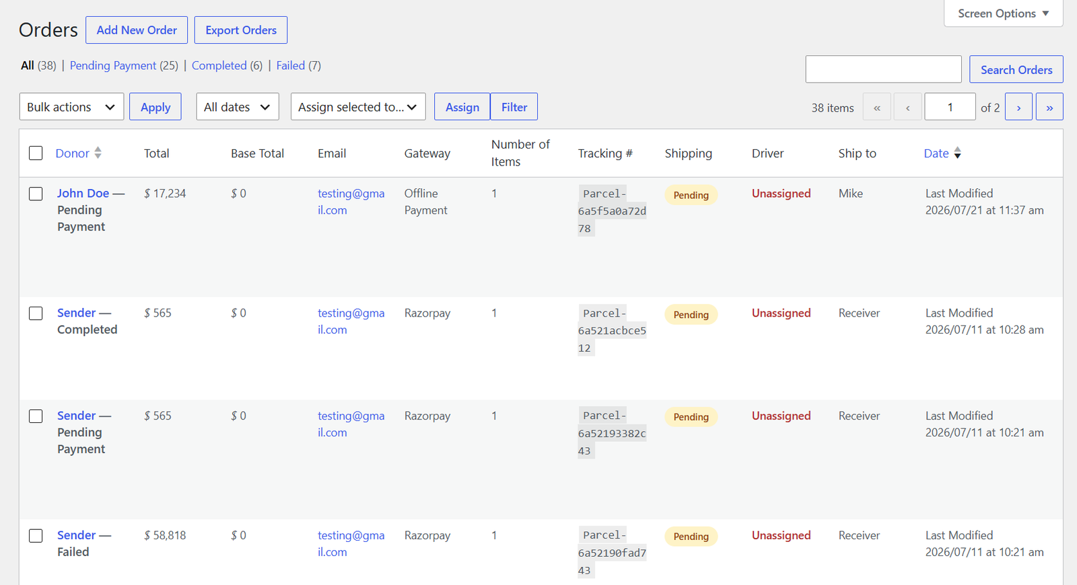Go to last page arrow
The height and width of the screenshot is (585, 1077).
[1049, 107]
